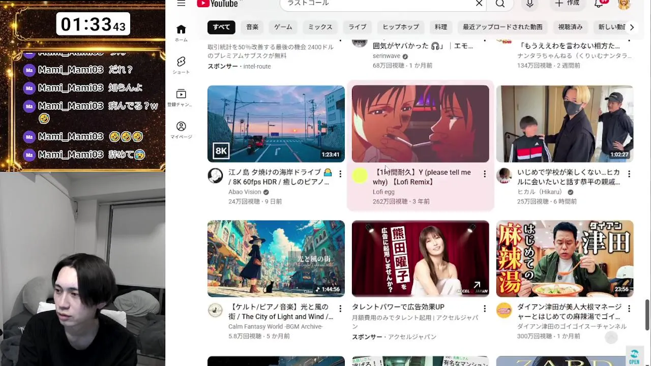
Task: Click the page vertical scrollbar thumb
Action: (647, 315)
